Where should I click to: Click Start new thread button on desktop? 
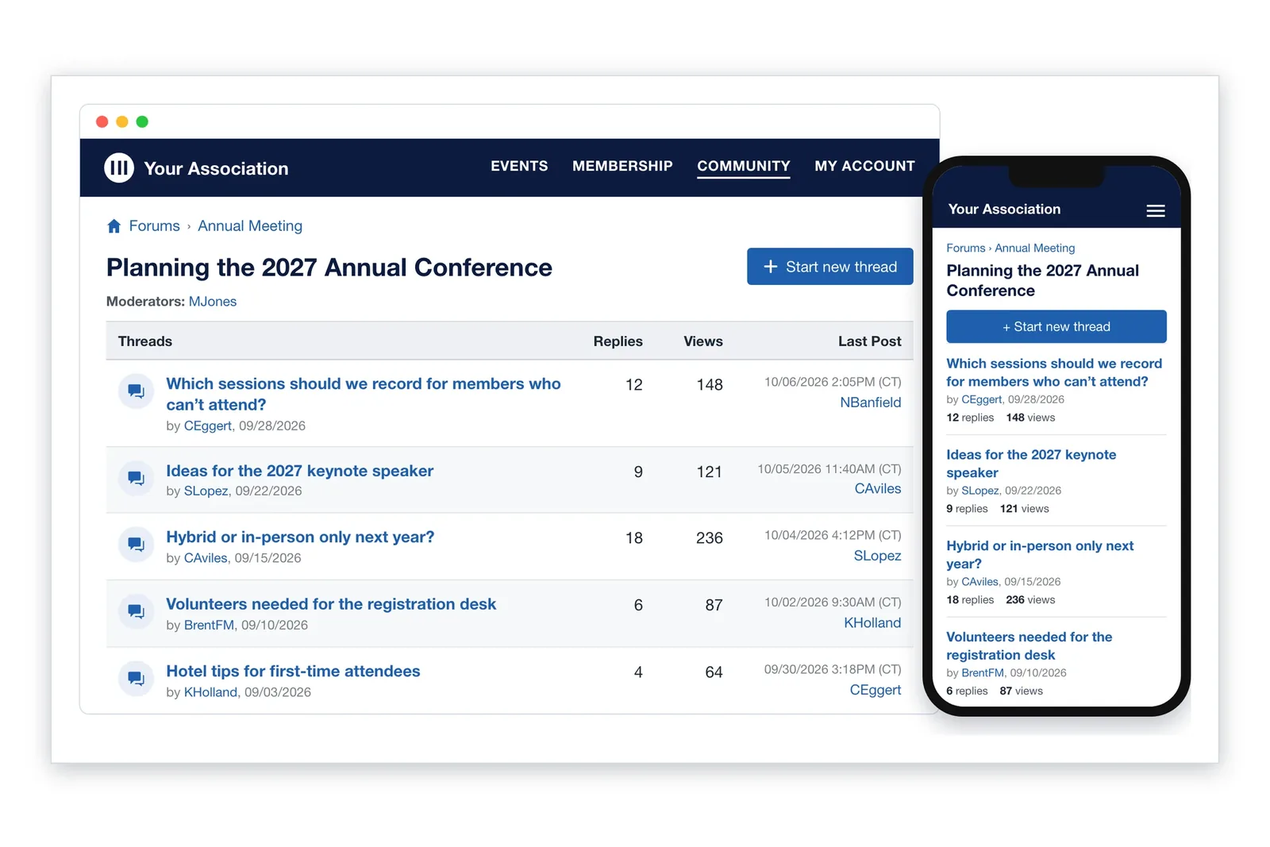[x=829, y=267]
